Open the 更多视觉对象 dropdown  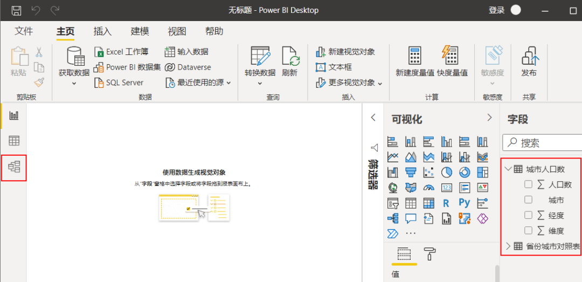click(380, 84)
